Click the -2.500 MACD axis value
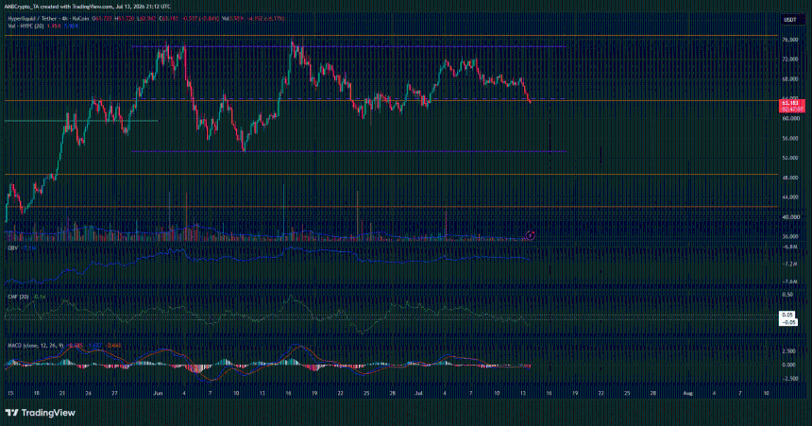This screenshot has width=812, height=426. pos(788,379)
